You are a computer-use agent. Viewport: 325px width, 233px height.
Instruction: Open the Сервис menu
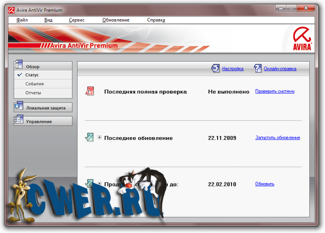(77, 20)
